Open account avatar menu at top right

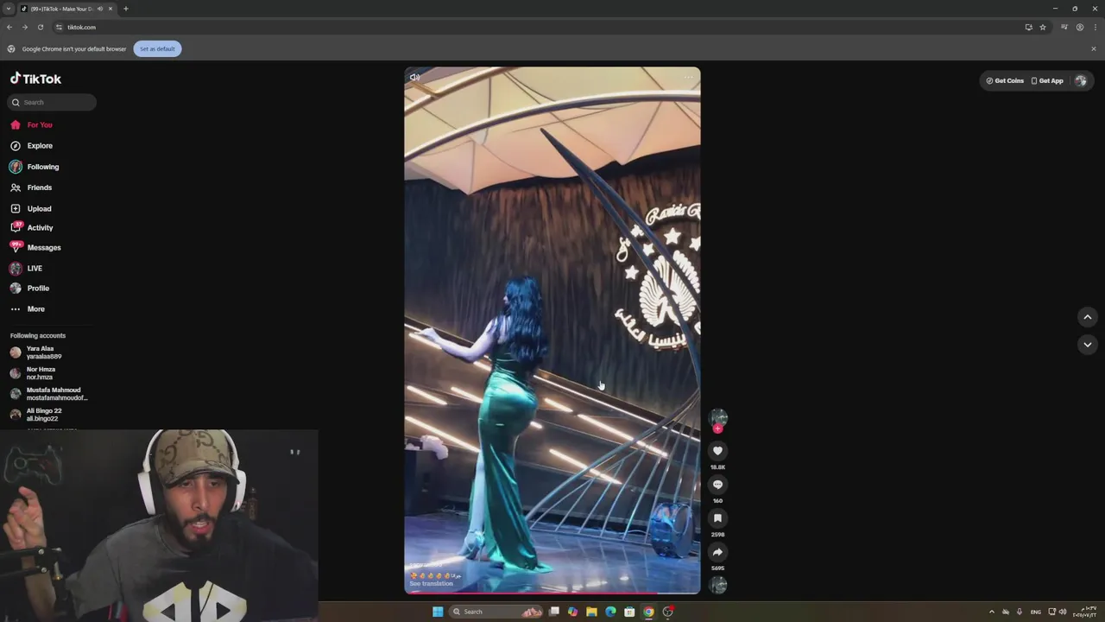pos(1081,80)
